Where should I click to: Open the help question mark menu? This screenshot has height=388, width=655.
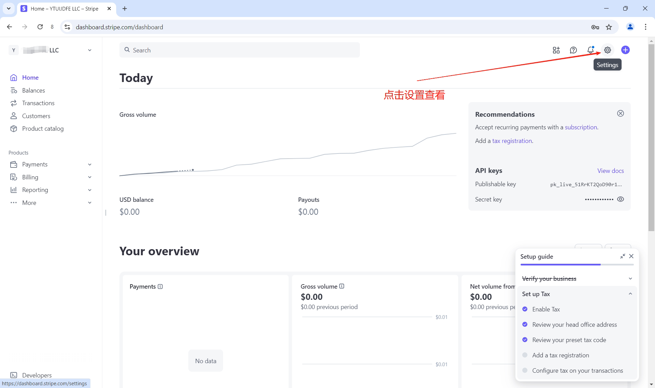[x=573, y=50]
